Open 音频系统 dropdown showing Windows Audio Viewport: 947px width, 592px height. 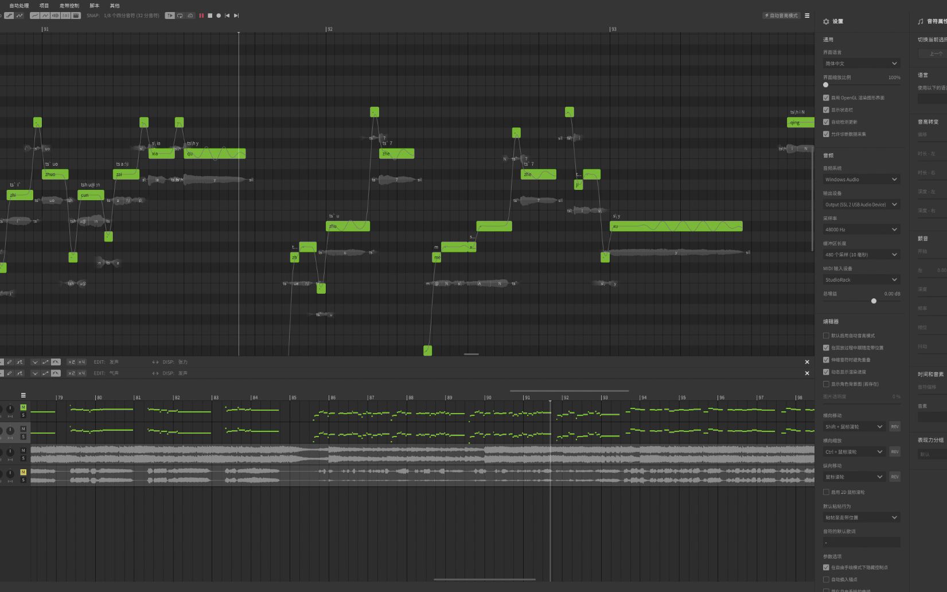pos(862,179)
